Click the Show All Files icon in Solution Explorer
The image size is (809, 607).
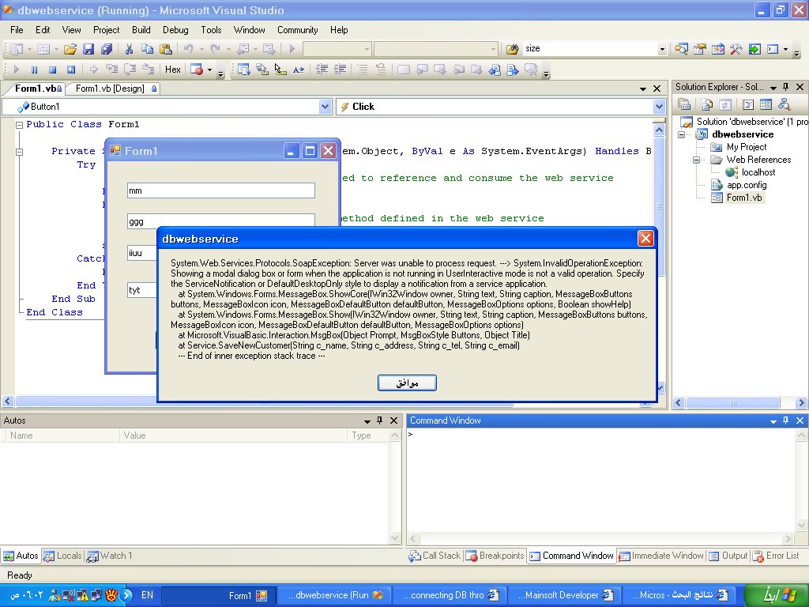click(x=707, y=105)
